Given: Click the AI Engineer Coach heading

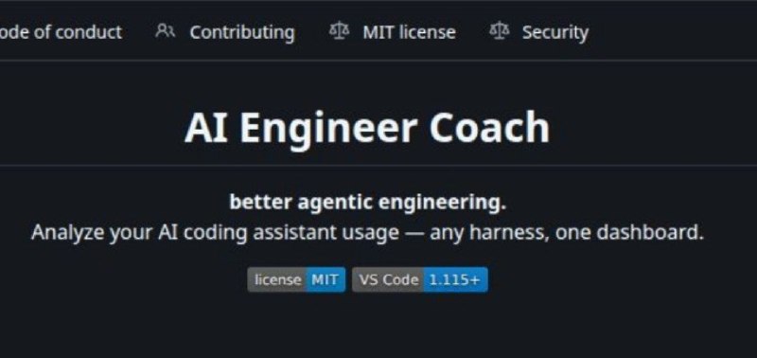Looking at the screenshot, I should (x=367, y=127).
